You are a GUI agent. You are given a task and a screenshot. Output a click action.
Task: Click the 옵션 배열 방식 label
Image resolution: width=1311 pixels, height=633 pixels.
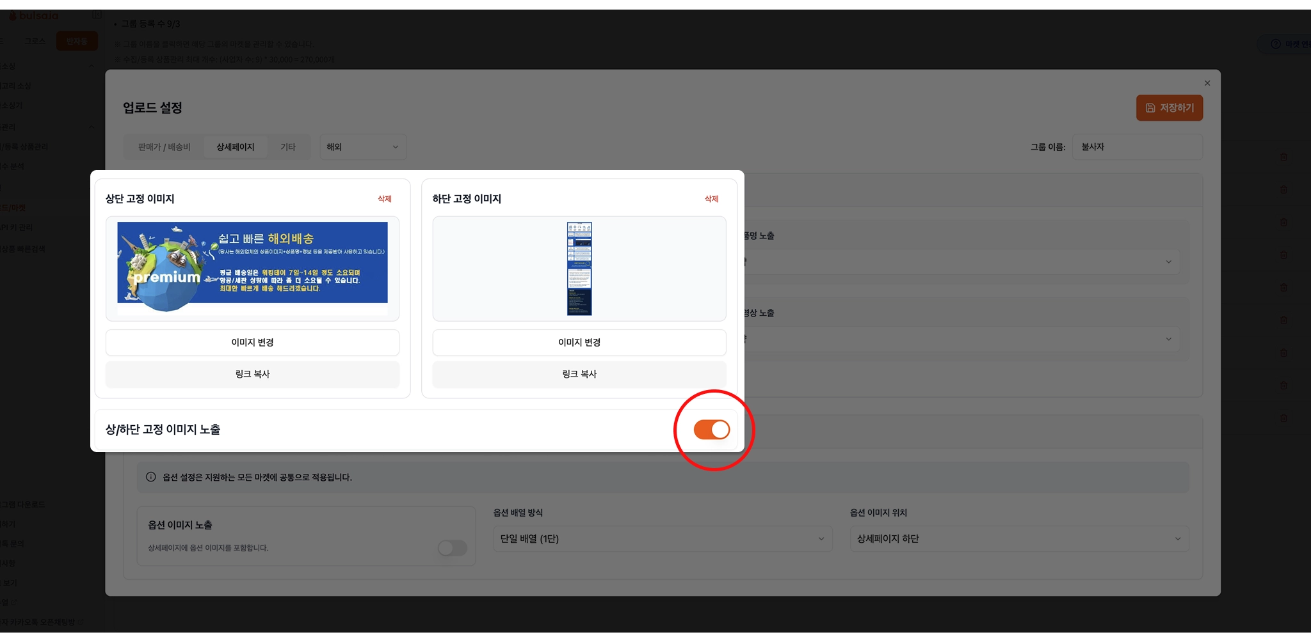[x=518, y=513]
